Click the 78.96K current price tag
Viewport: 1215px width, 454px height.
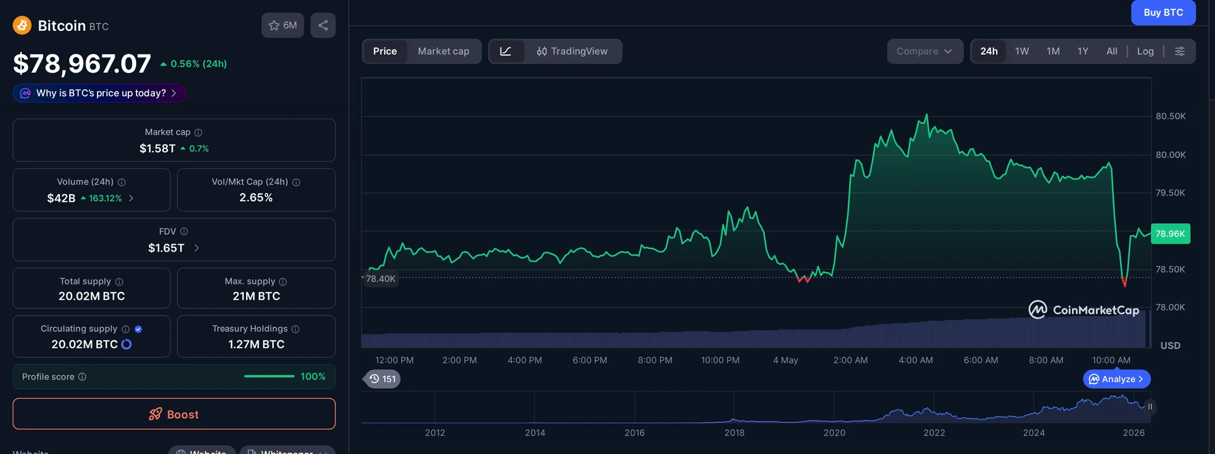pyautogui.click(x=1170, y=234)
